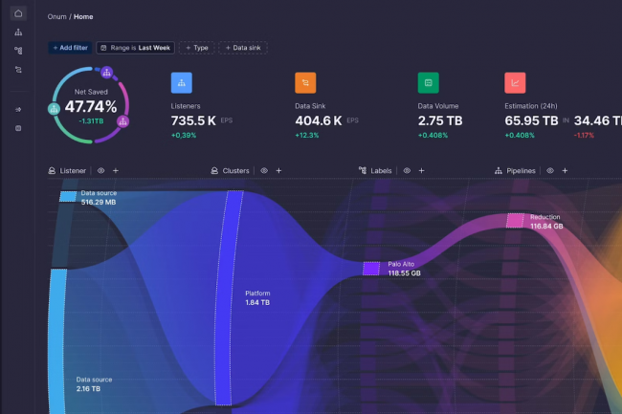
Task: Toggle visibility of the Listener column
Action: (x=100, y=170)
